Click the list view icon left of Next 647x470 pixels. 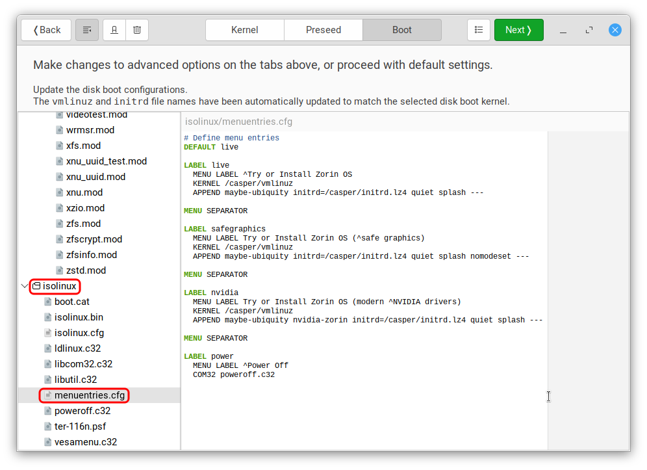pyautogui.click(x=479, y=29)
